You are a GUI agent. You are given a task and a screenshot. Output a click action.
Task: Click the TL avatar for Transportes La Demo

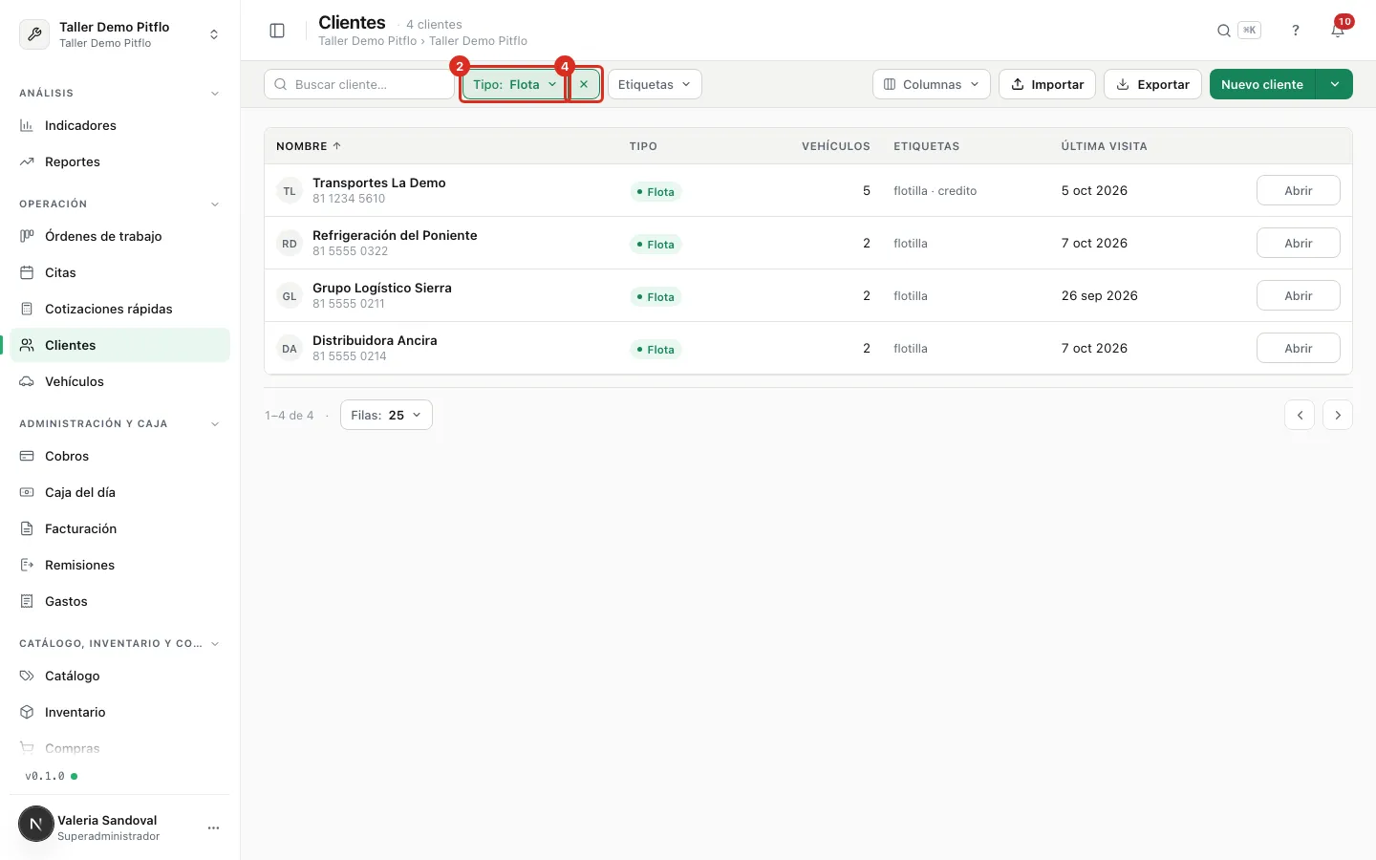[x=290, y=191]
